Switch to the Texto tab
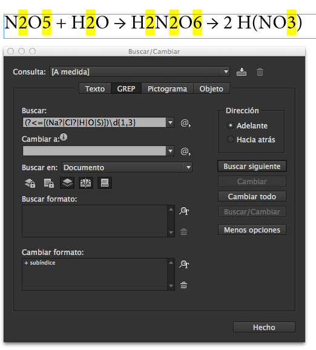Image resolution: width=316 pixels, height=350 pixels. tap(95, 88)
